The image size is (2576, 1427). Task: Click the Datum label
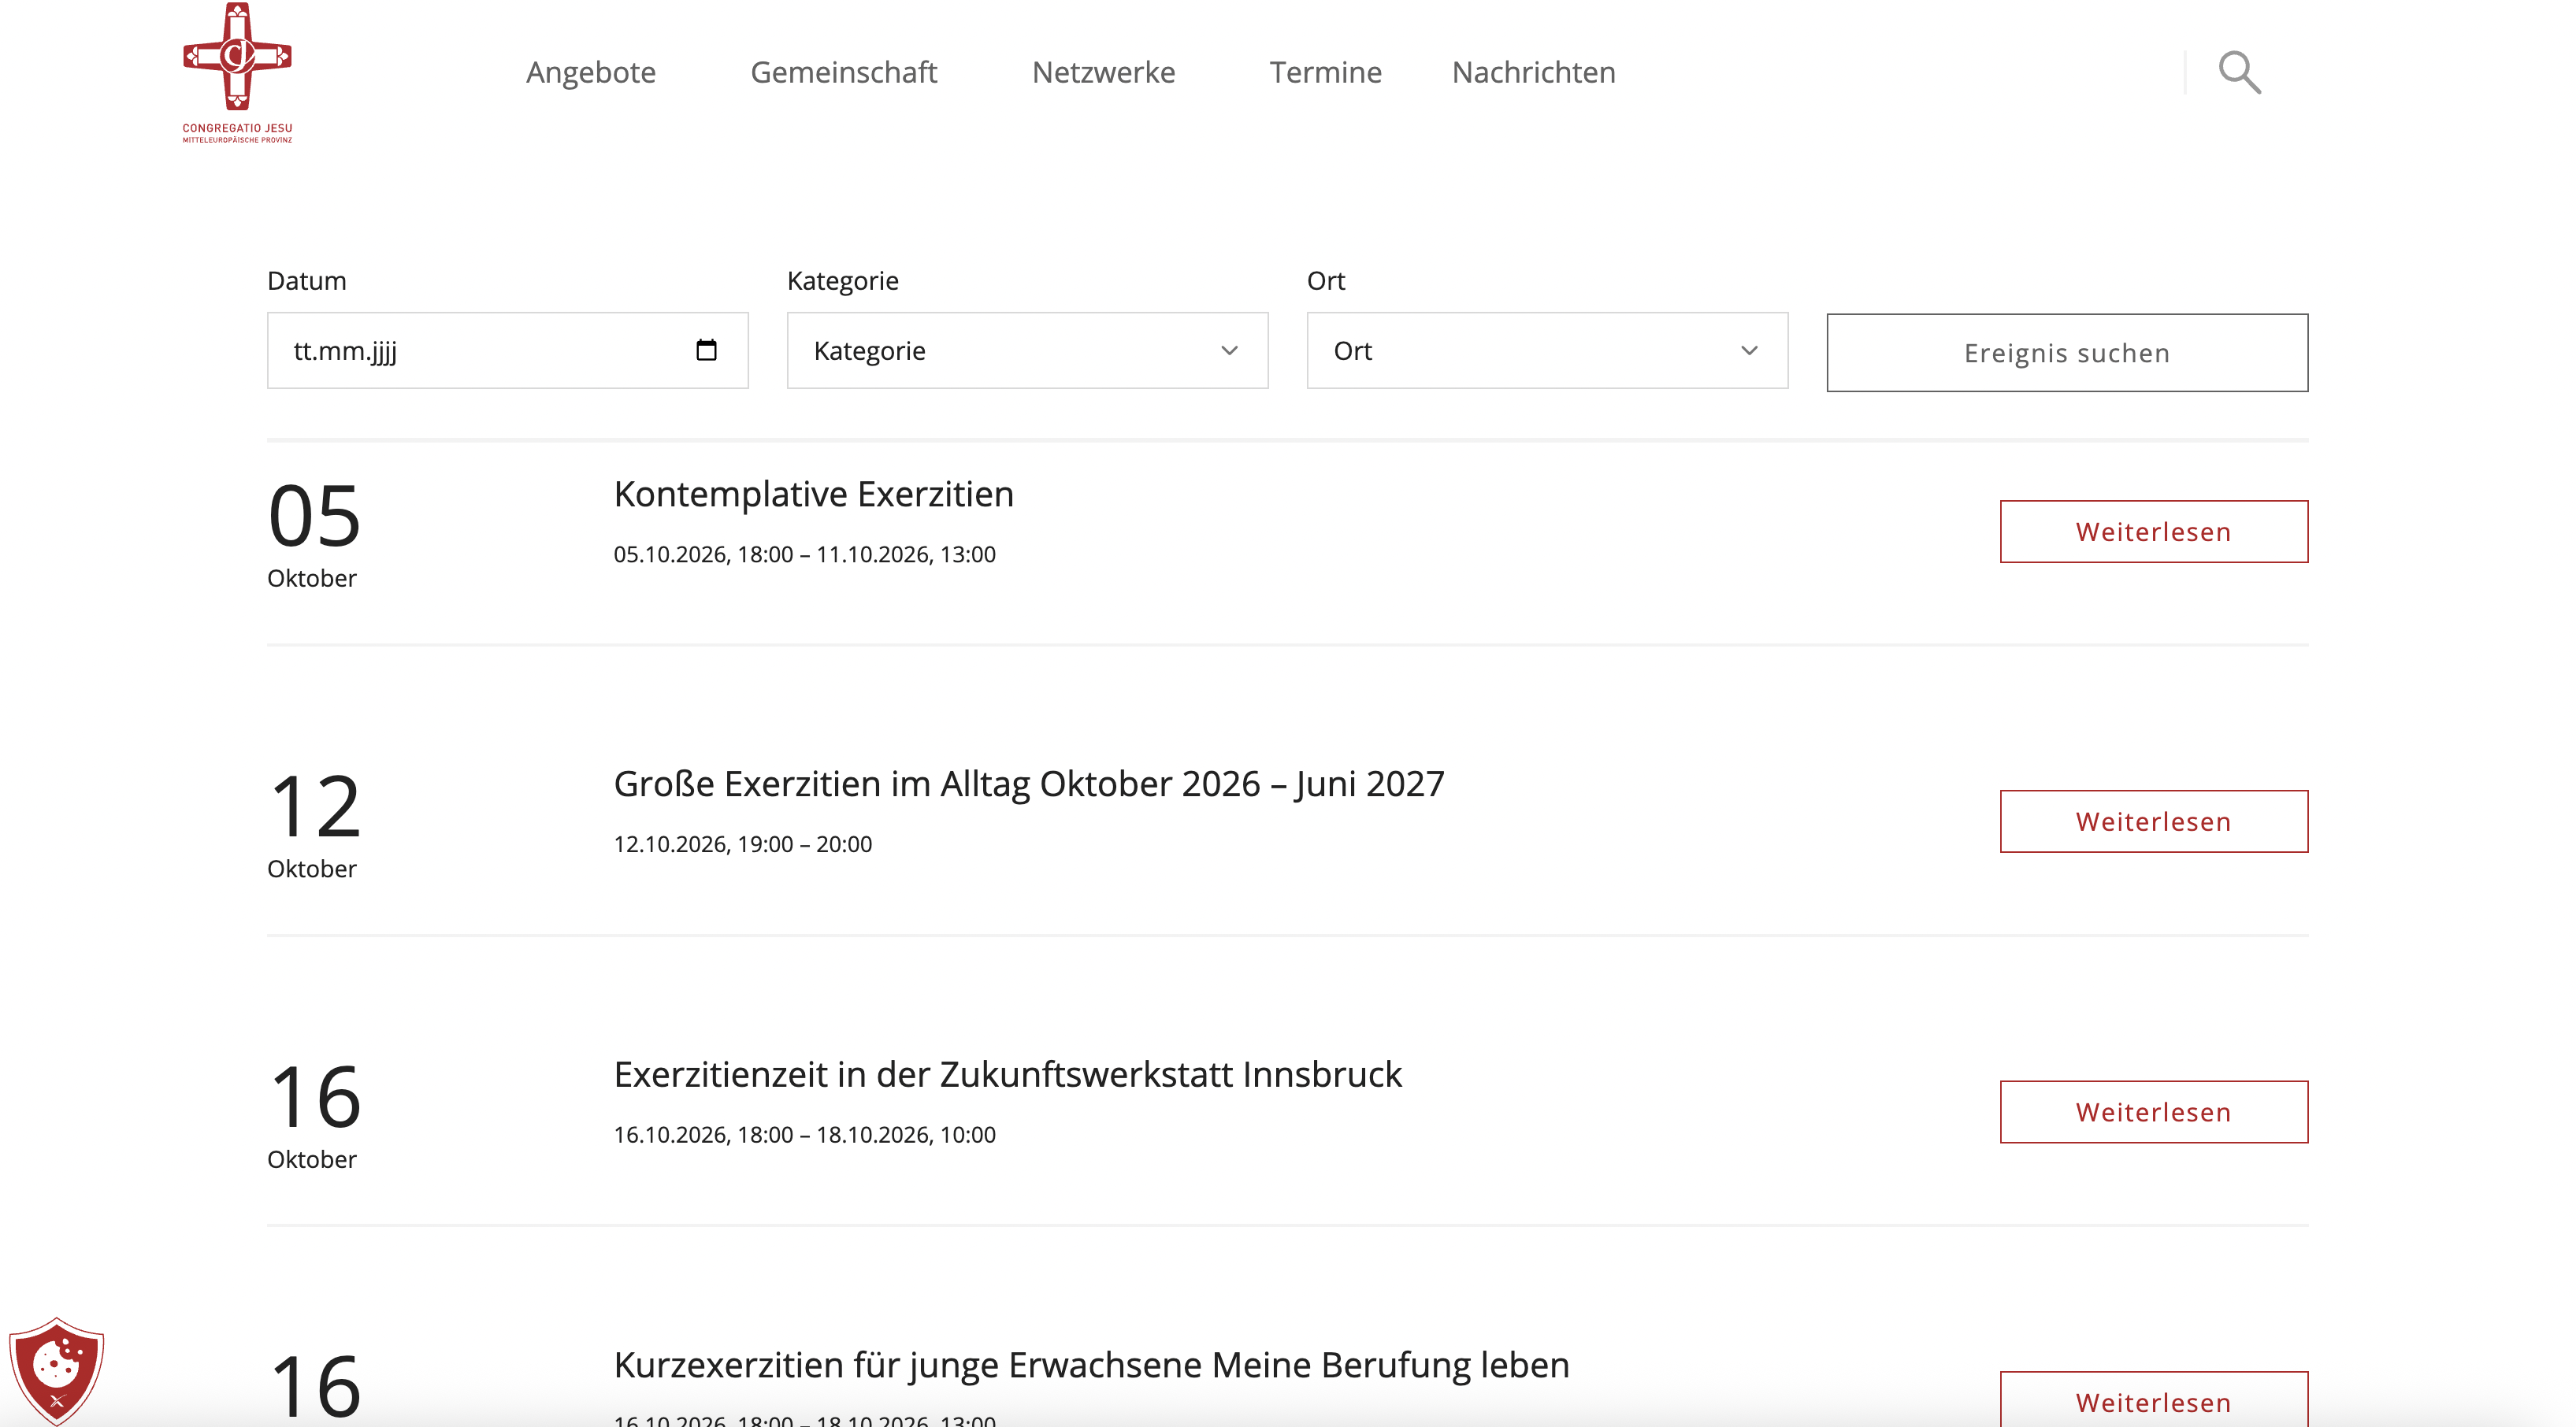point(306,280)
